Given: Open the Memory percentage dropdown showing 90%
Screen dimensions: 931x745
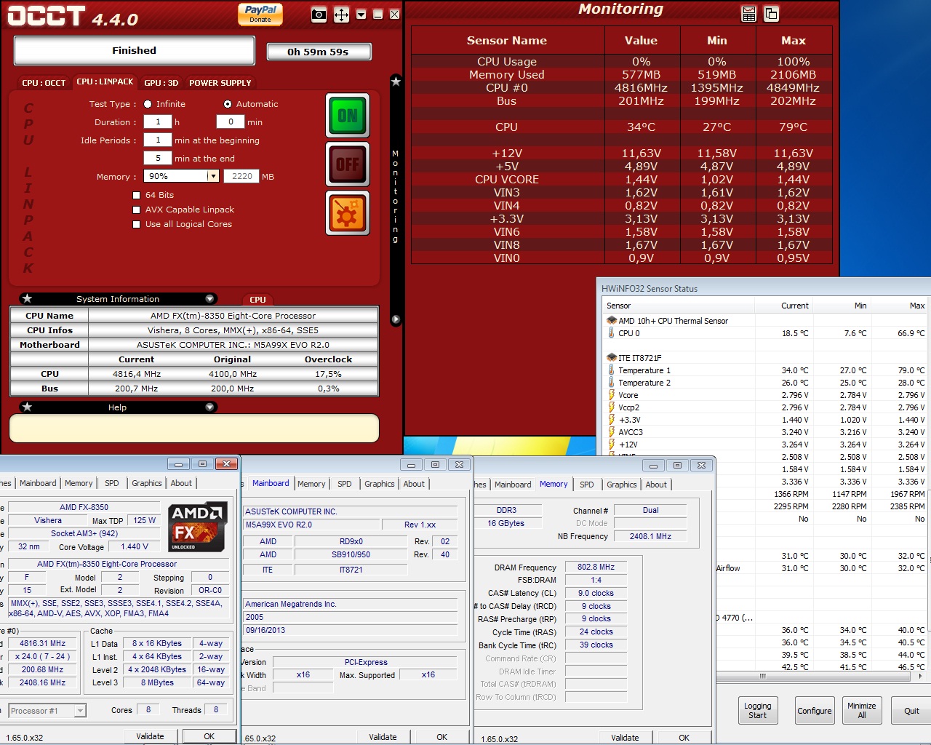Looking at the screenshot, I should pyautogui.click(x=212, y=176).
